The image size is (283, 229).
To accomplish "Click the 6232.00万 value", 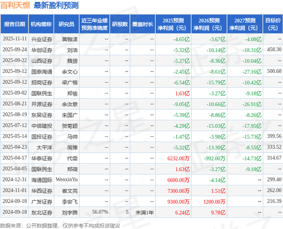I will point(178,158).
